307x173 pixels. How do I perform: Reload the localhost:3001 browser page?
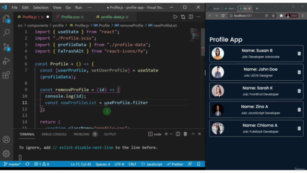click(223, 16)
